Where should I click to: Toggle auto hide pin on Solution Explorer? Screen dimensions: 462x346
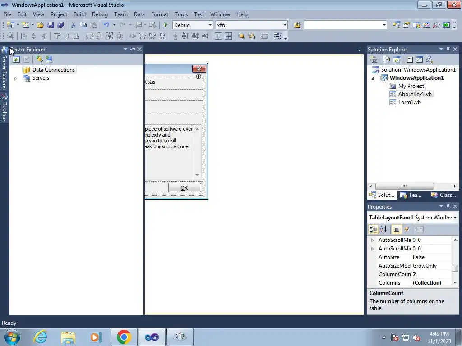tap(448, 49)
